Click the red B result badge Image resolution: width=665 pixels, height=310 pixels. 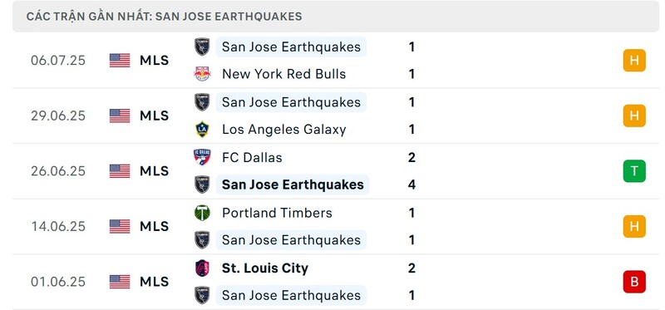[x=634, y=282]
